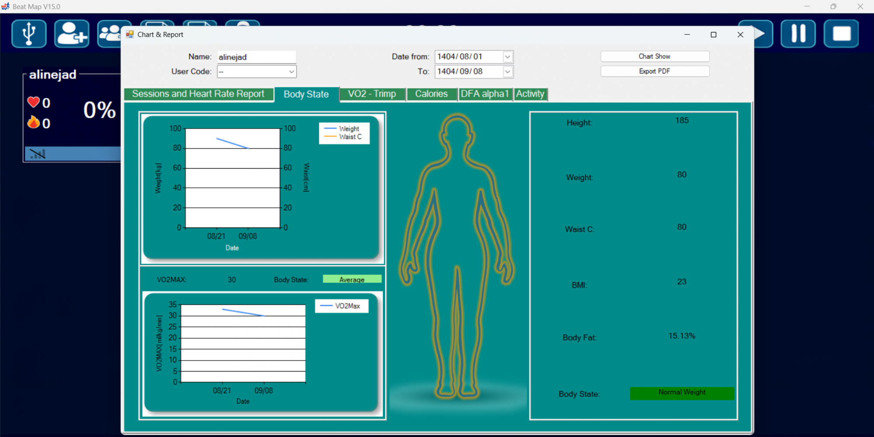Viewport: 874px width, 437px height.
Task: Click the no-signal strength icon
Action: tap(38, 154)
